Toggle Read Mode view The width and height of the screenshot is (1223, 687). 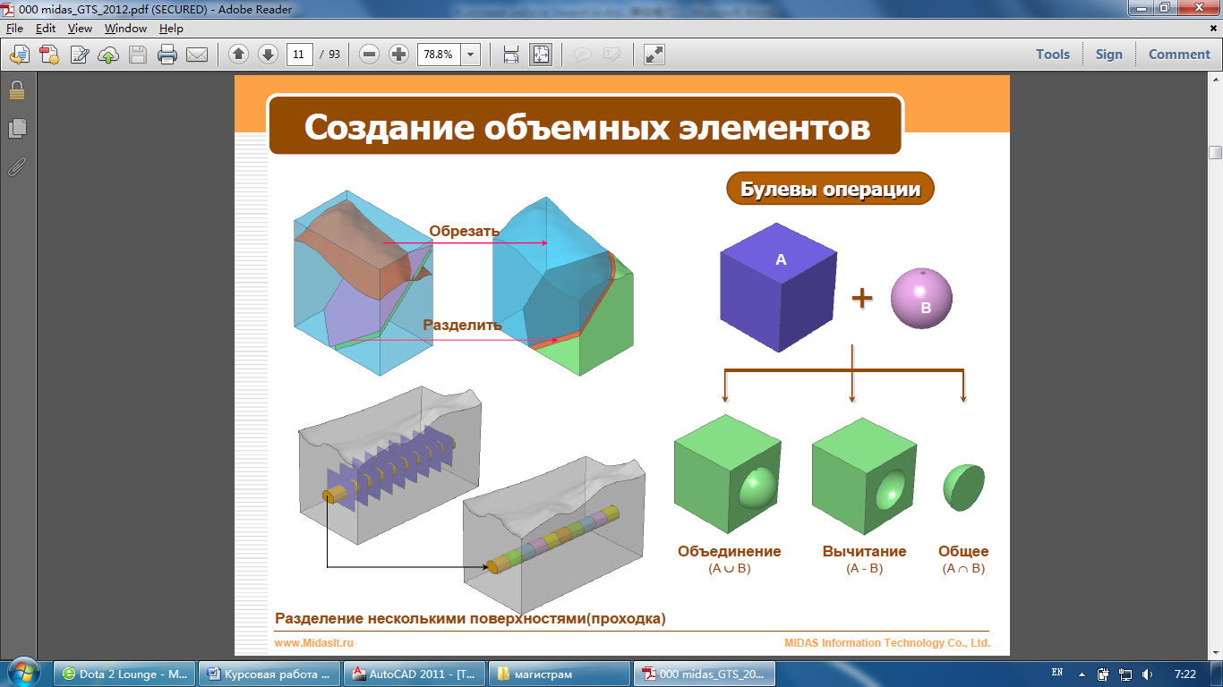click(654, 55)
